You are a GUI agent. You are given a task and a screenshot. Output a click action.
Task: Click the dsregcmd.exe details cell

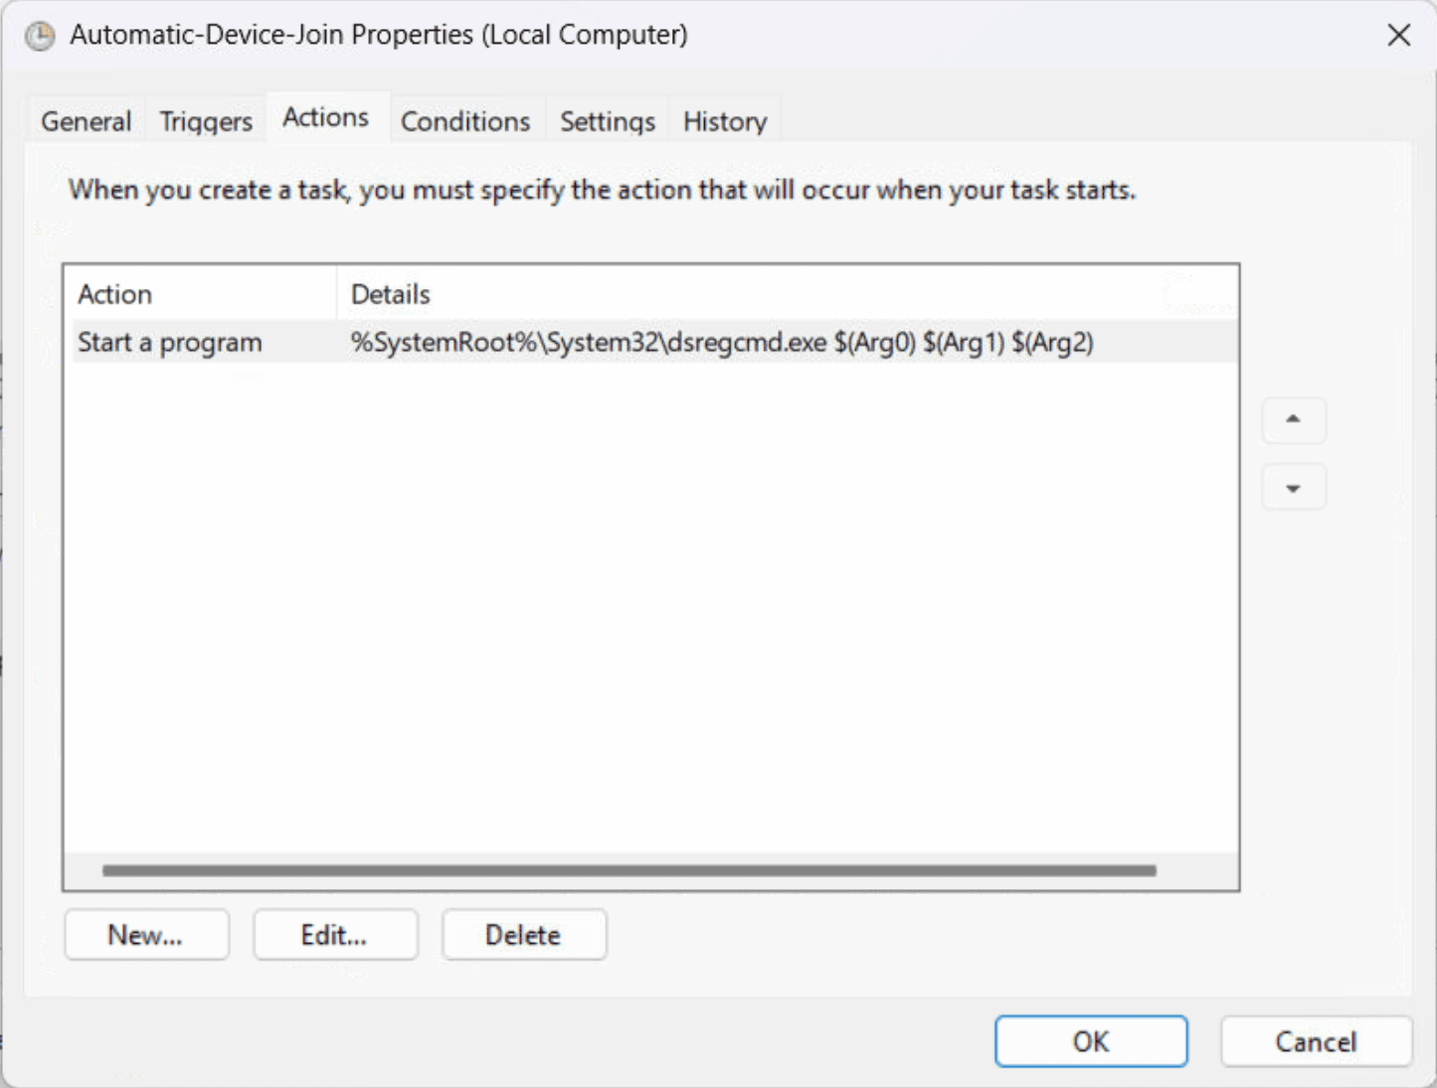pos(721,343)
